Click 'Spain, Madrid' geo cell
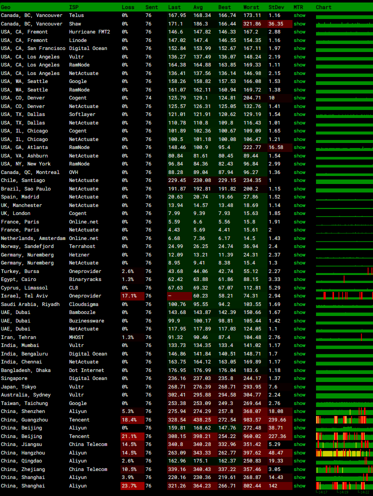Image resolution: width=373 pixels, height=496 pixels. (x=20, y=197)
